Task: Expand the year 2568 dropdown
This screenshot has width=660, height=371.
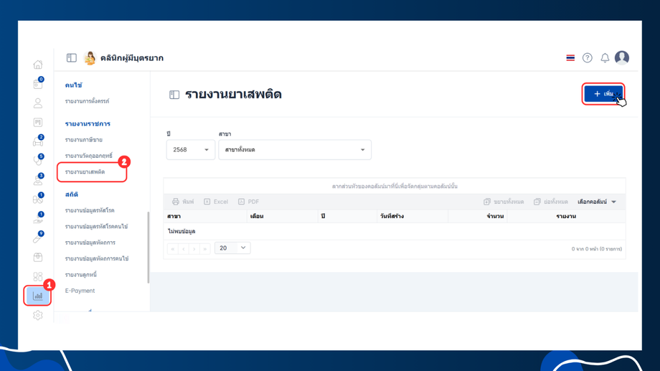Action: (191, 149)
